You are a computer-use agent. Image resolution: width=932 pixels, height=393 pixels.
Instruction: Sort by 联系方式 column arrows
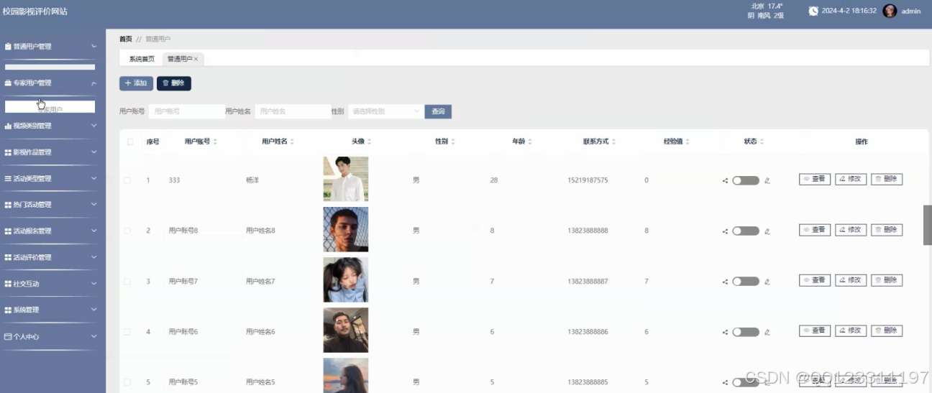click(613, 142)
